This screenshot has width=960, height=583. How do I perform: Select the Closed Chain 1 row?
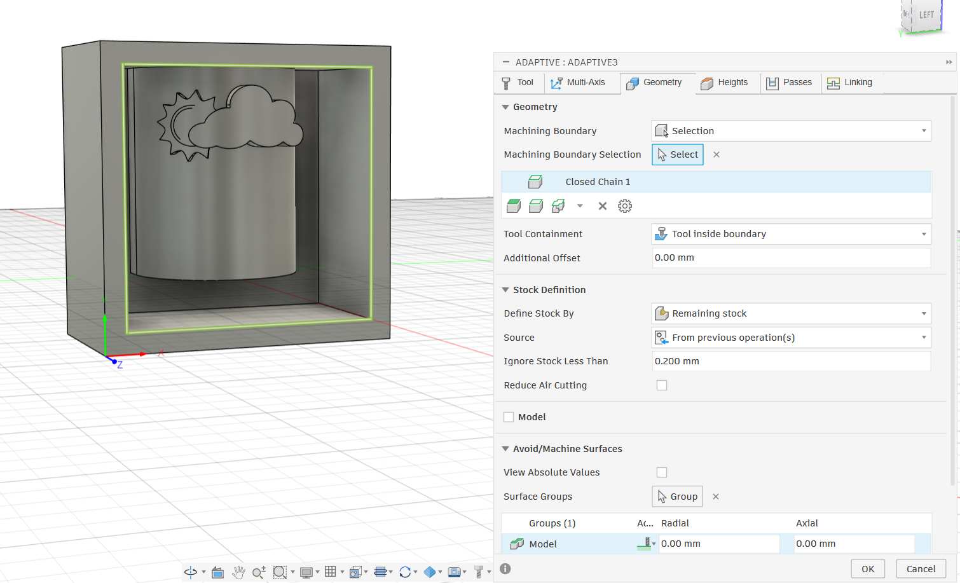716,182
